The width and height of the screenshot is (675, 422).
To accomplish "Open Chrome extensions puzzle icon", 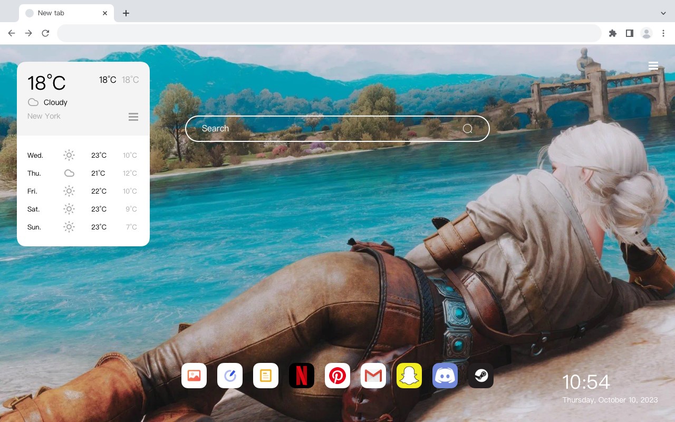I will click(x=613, y=33).
